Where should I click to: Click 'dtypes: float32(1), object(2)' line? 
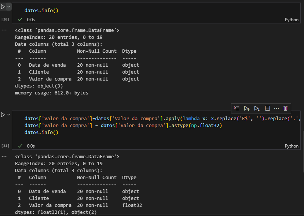(x=56, y=212)
